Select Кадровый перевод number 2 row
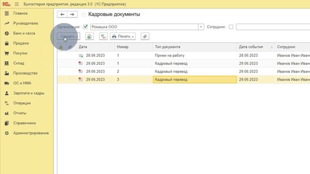Image resolution: width=310 pixels, height=174 pixels. coord(184,72)
